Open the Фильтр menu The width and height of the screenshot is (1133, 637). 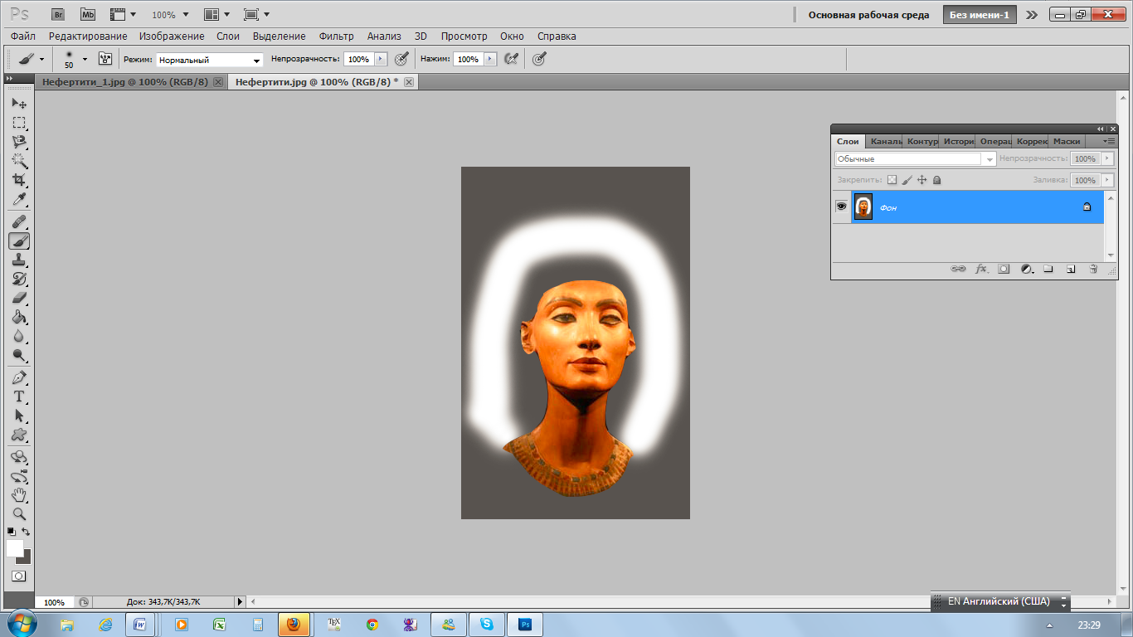336,36
